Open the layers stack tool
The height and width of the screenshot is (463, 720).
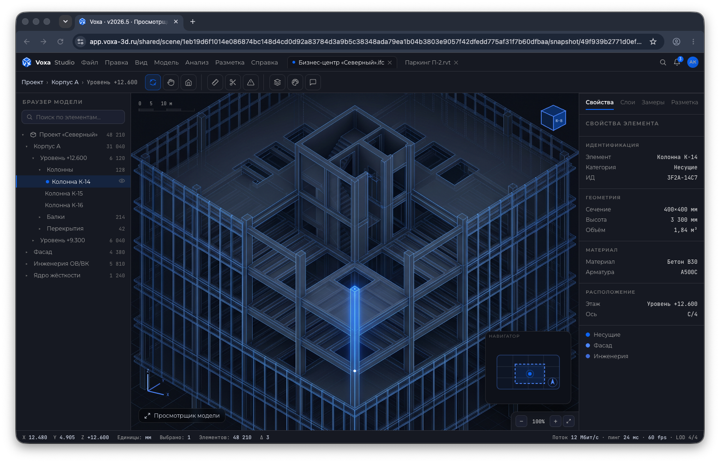[277, 82]
